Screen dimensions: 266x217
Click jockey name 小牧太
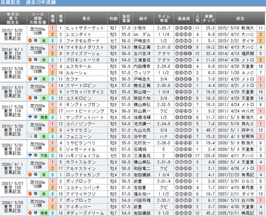(140, 28)
